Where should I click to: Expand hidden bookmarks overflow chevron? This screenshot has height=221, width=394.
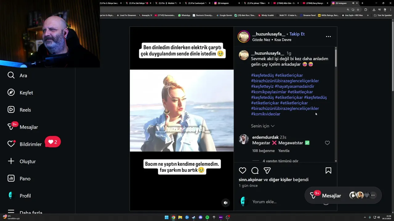point(368,15)
